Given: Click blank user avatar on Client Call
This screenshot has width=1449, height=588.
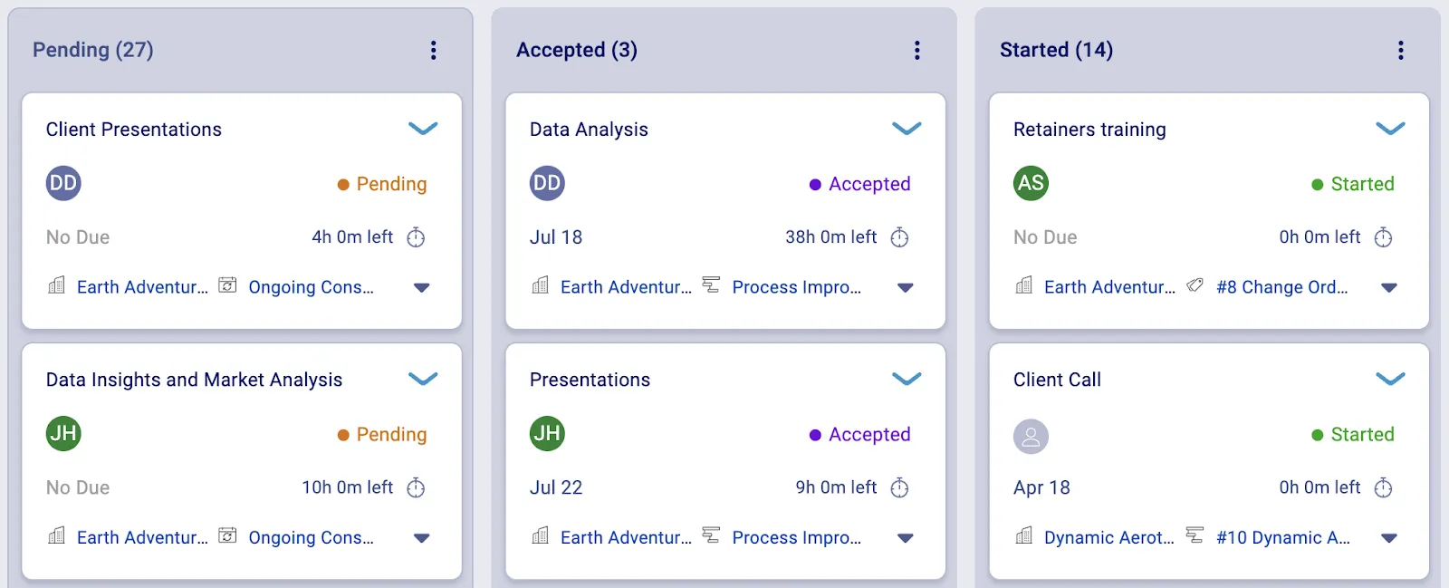Looking at the screenshot, I should point(1031,437).
